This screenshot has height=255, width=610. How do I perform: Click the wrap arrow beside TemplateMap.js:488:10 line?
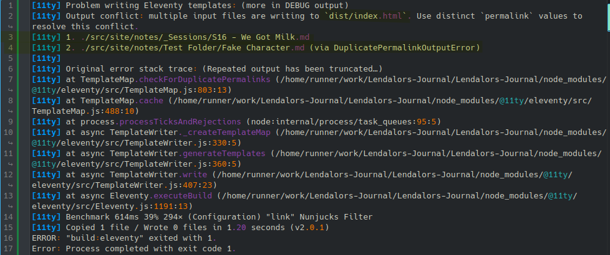pos(10,111)
